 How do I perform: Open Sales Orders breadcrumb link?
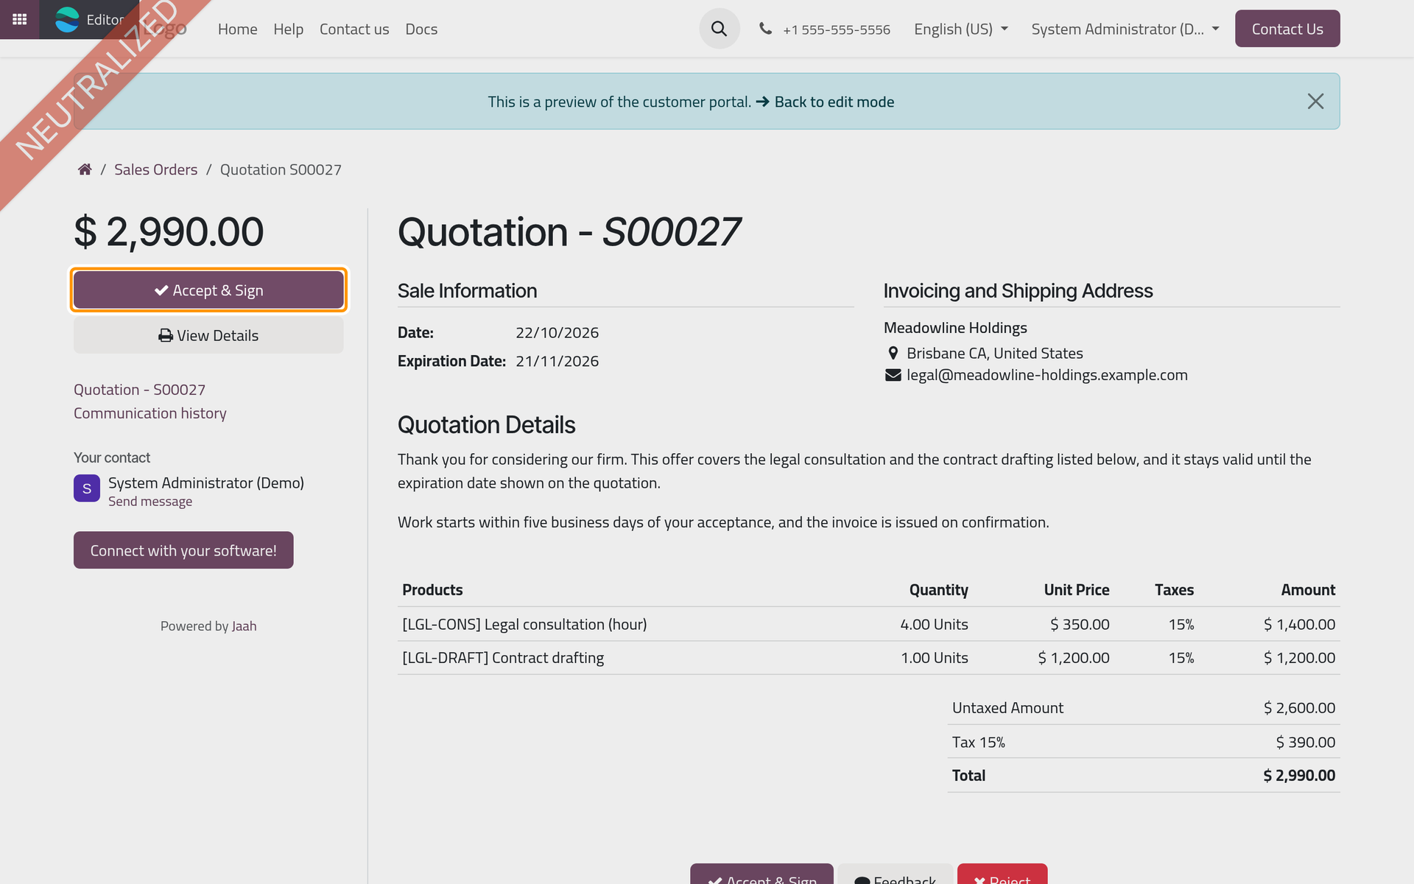155,169
